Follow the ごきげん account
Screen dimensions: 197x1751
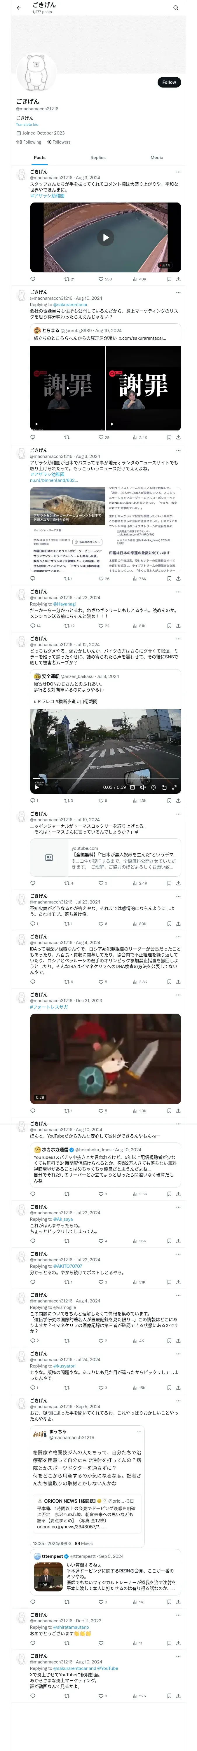click(x=169, y=82)
